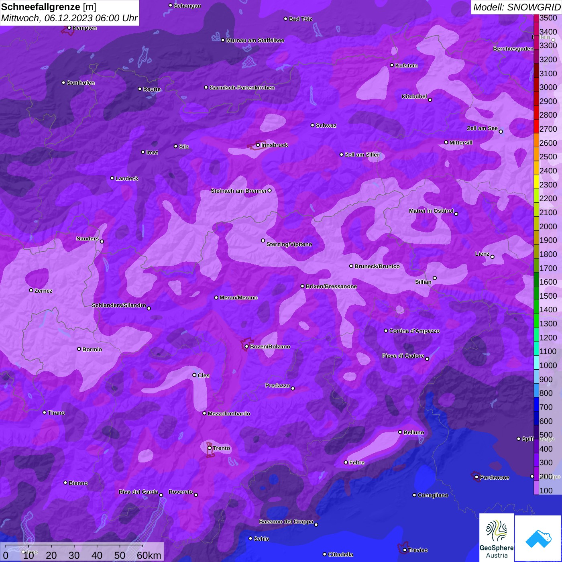The image size is (562, 562).
Task: Click the Bruneck/Brunico marker dot
Action: coord(351,266)
